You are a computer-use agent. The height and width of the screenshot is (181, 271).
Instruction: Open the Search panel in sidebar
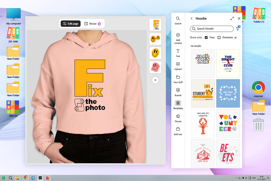(178, 21)
